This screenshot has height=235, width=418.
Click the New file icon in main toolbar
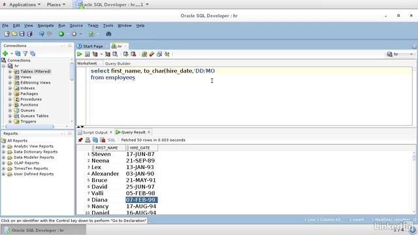[x=7, y=34]
